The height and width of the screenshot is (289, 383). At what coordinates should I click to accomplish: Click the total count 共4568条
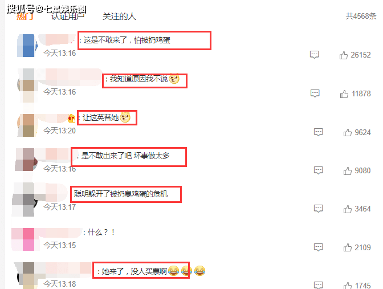361,16
